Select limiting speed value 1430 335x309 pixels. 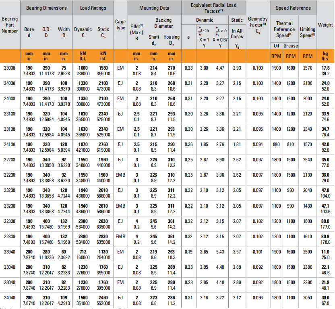[308, 206]
